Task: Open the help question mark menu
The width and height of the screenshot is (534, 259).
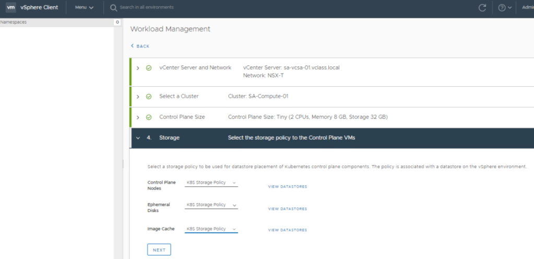Action: click(504, 8)
